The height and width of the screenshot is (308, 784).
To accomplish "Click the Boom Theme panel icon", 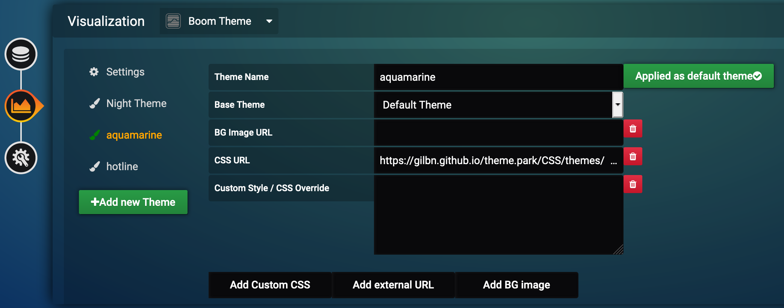I will click(173, 21).
